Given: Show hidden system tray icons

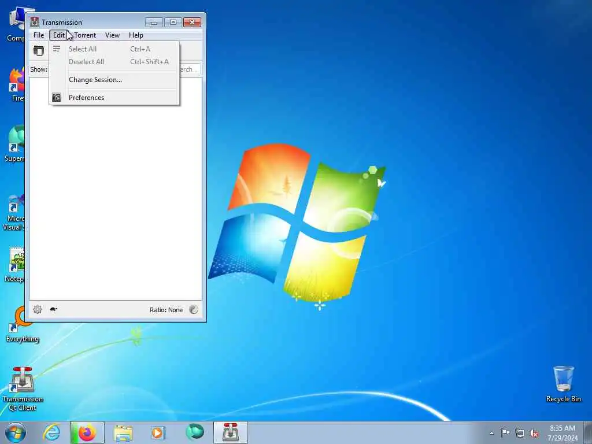Looking at the screenshot, I should pyautogui.click(x=491, y=433).
